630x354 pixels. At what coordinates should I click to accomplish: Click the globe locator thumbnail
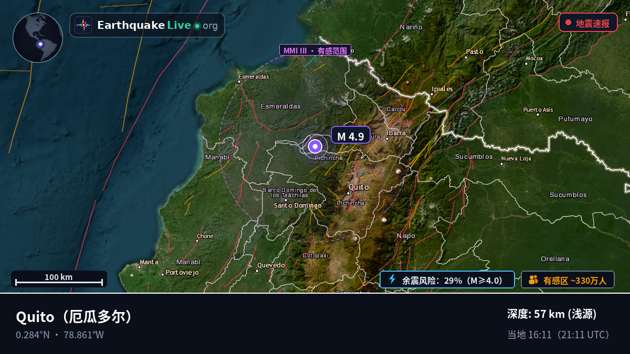point(38,38)
